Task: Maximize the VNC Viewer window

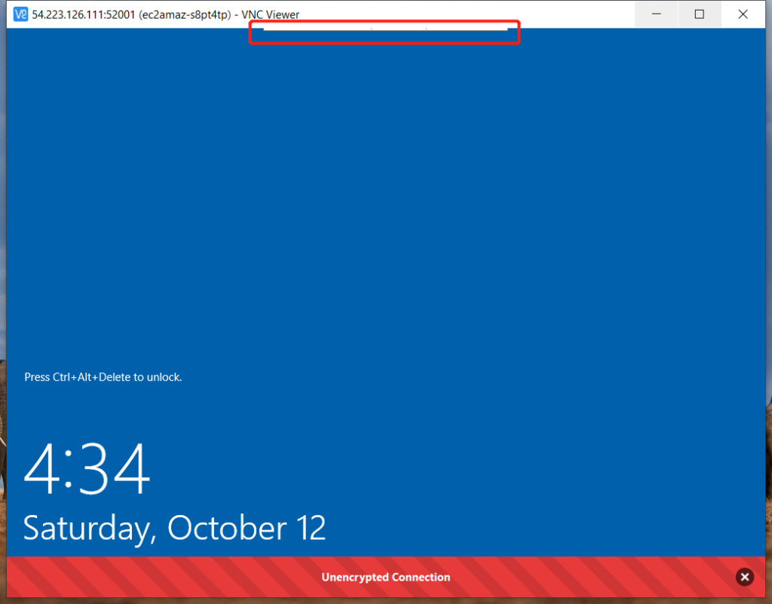Action: tap(699, 14)
